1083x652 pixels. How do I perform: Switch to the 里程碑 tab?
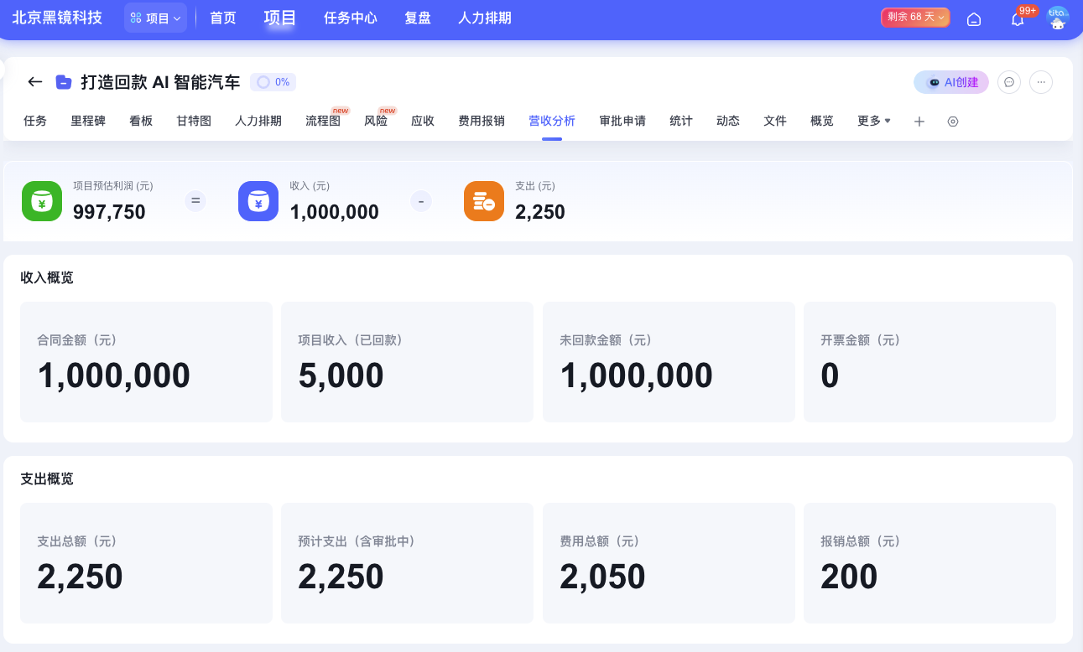point(88,121)
